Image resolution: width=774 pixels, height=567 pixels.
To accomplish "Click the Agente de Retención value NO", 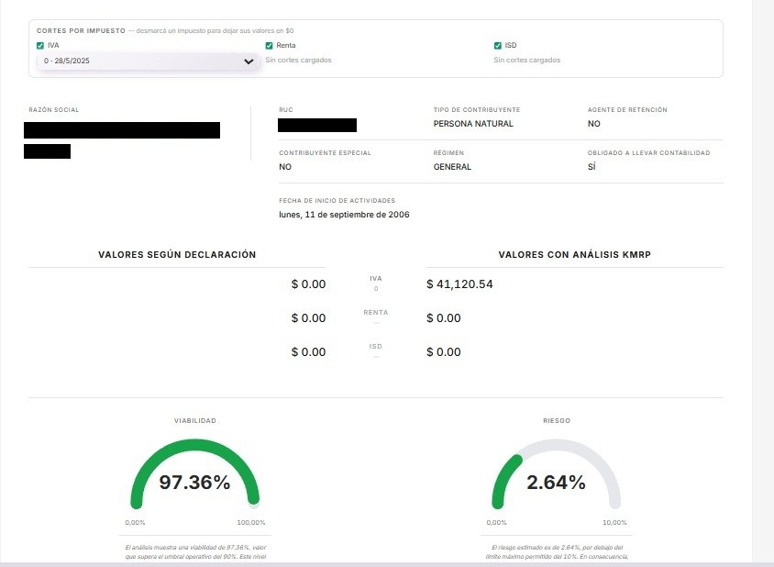I will [x=594, y=124].
